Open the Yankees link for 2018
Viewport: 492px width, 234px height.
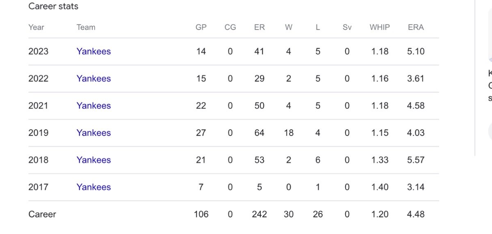pyautogui.click(x=93, y=160)
